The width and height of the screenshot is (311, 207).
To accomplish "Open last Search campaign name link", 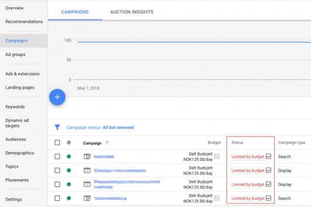I will click(110, 198).
